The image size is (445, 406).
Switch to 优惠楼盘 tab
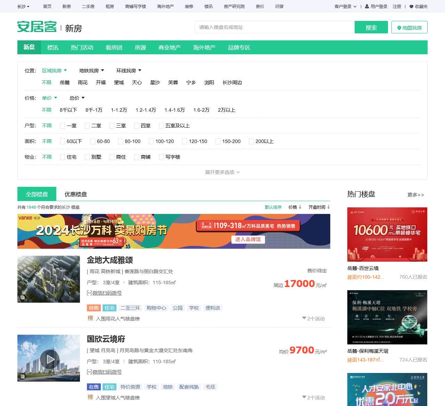[x=76, y=194]
